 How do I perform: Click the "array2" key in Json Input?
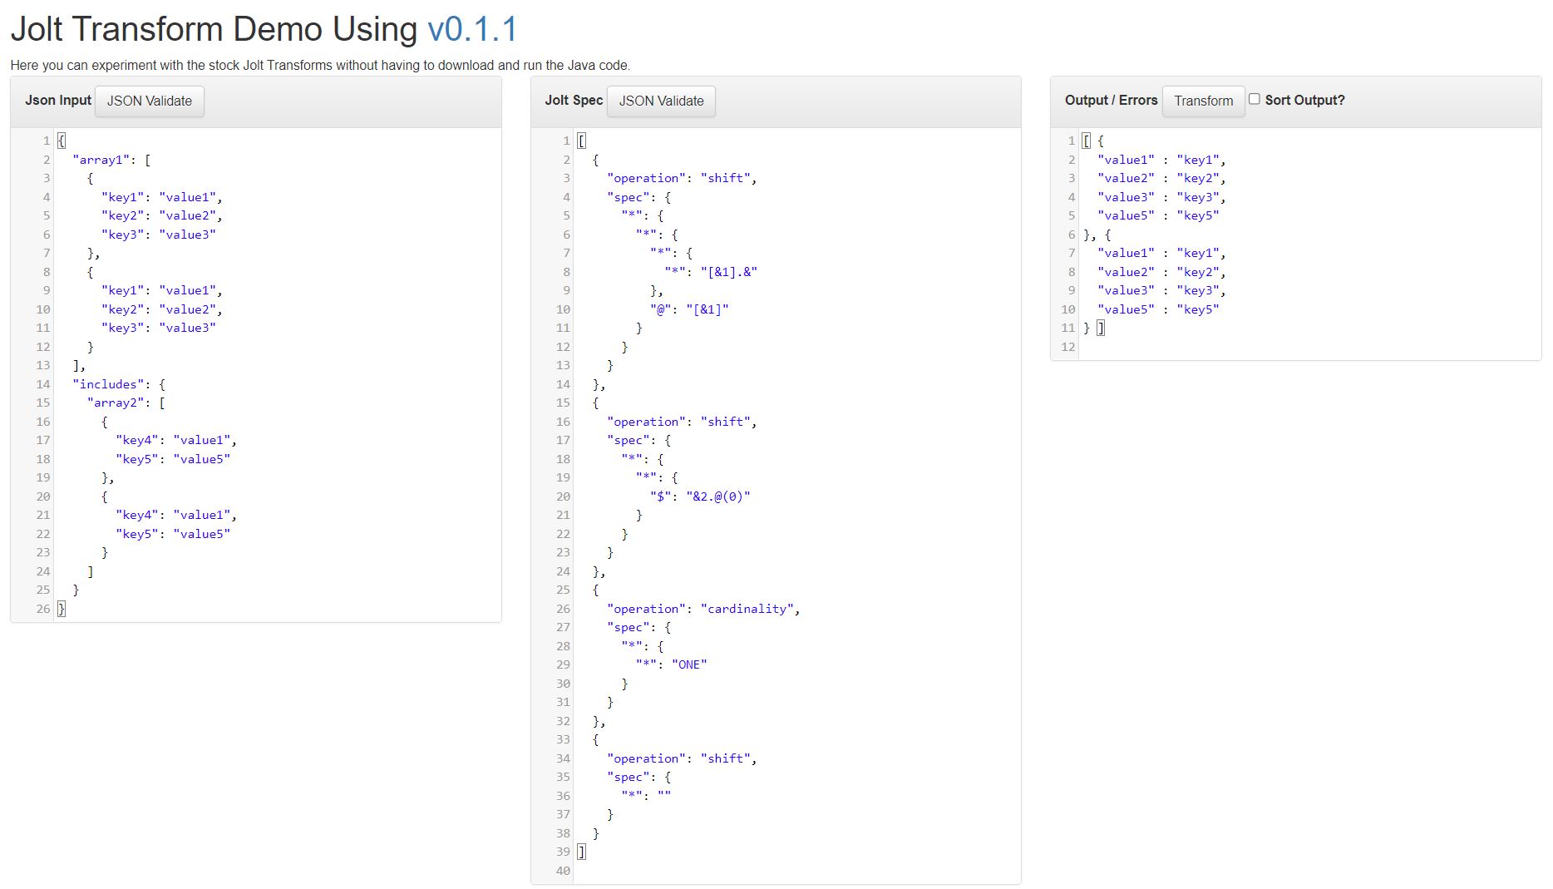116,403
